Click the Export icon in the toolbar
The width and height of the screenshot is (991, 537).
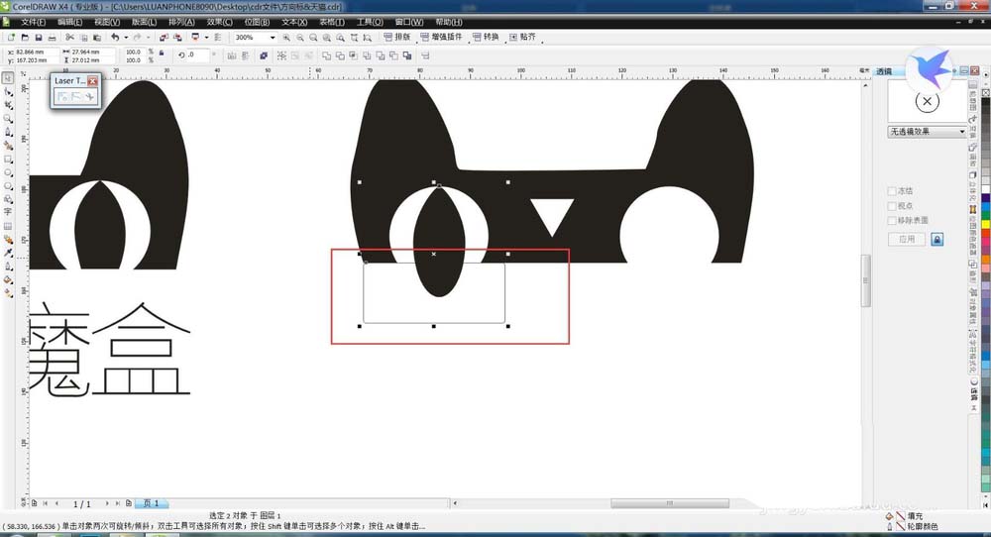click(x=177, y=38)
